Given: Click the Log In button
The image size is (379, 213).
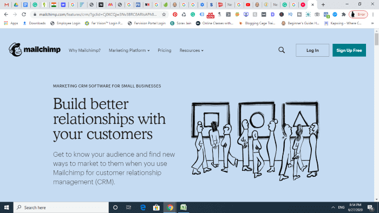Looking at the screenshot, I should pyautogui.click(x=312, y=50).
